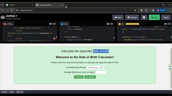
Task: Click the Log In button
Action: tap(166, 17)
